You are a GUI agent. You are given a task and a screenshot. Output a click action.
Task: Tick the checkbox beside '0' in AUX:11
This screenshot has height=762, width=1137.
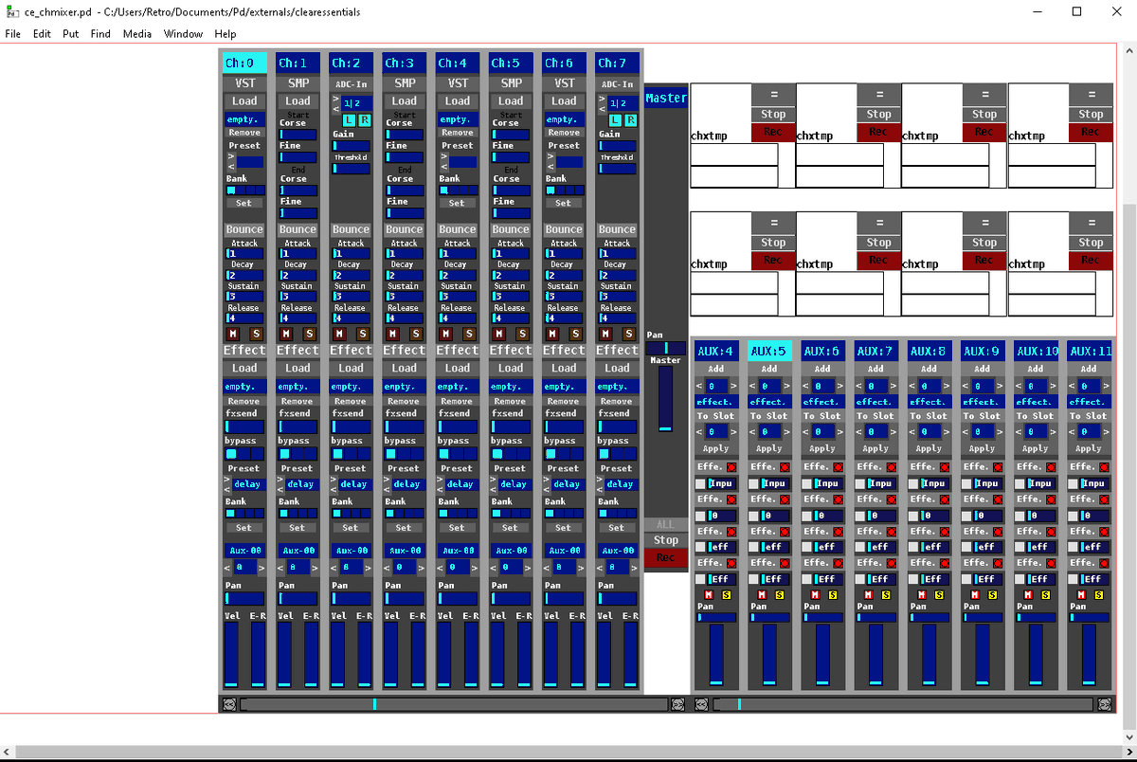(x=1074, y=516)
